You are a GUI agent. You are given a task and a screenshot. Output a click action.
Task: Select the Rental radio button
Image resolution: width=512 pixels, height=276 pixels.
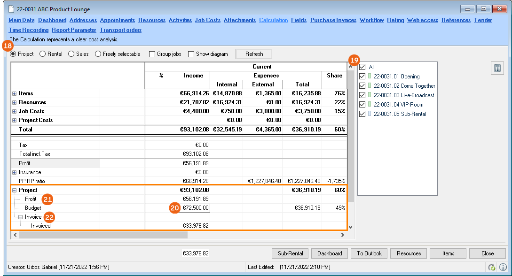(43, 54)
